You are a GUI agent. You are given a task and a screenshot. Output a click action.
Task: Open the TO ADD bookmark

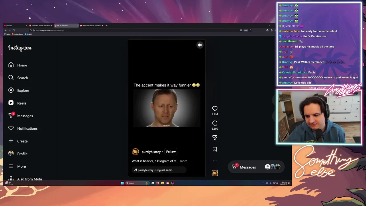[28, 34]
